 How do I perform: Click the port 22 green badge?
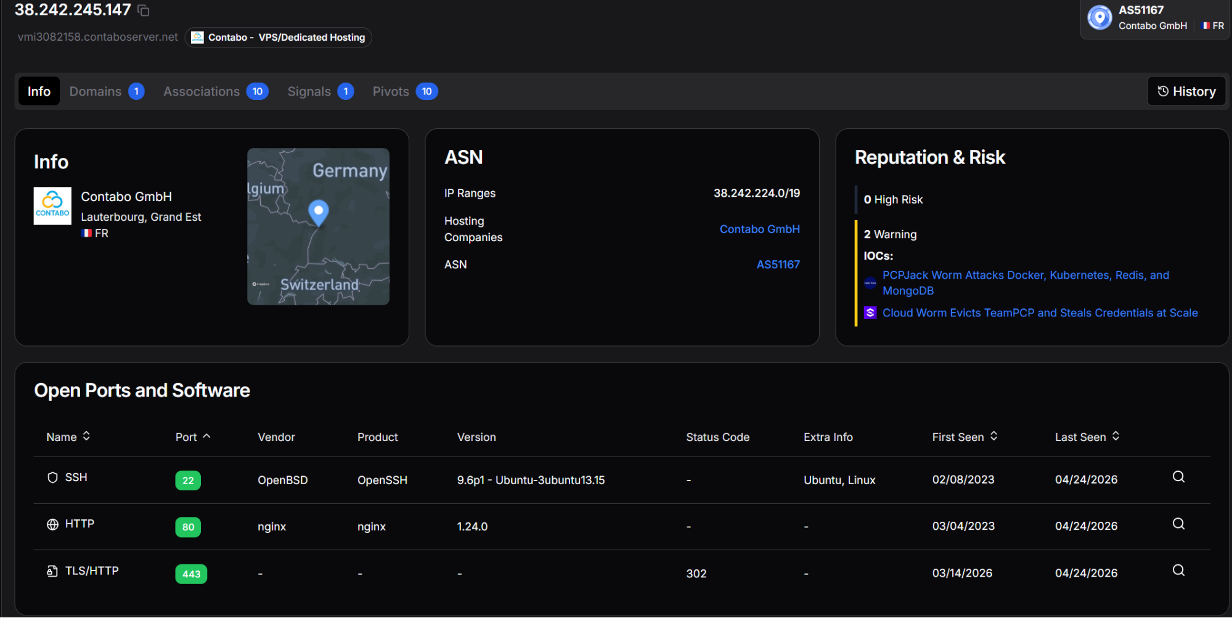[x=188, y=480]
